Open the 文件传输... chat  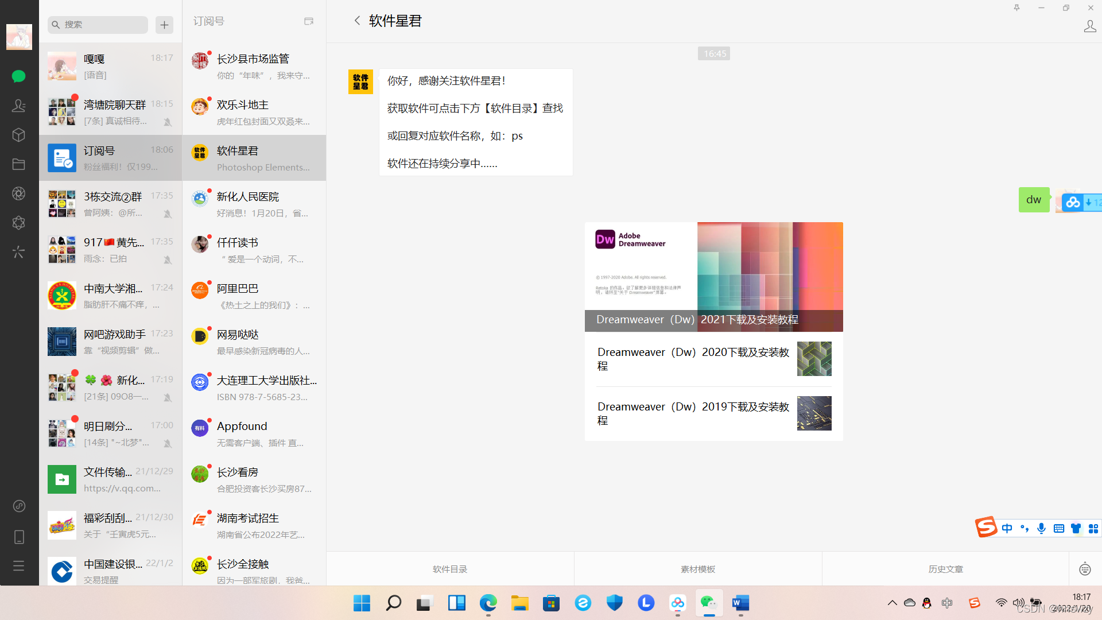point(111,479)
